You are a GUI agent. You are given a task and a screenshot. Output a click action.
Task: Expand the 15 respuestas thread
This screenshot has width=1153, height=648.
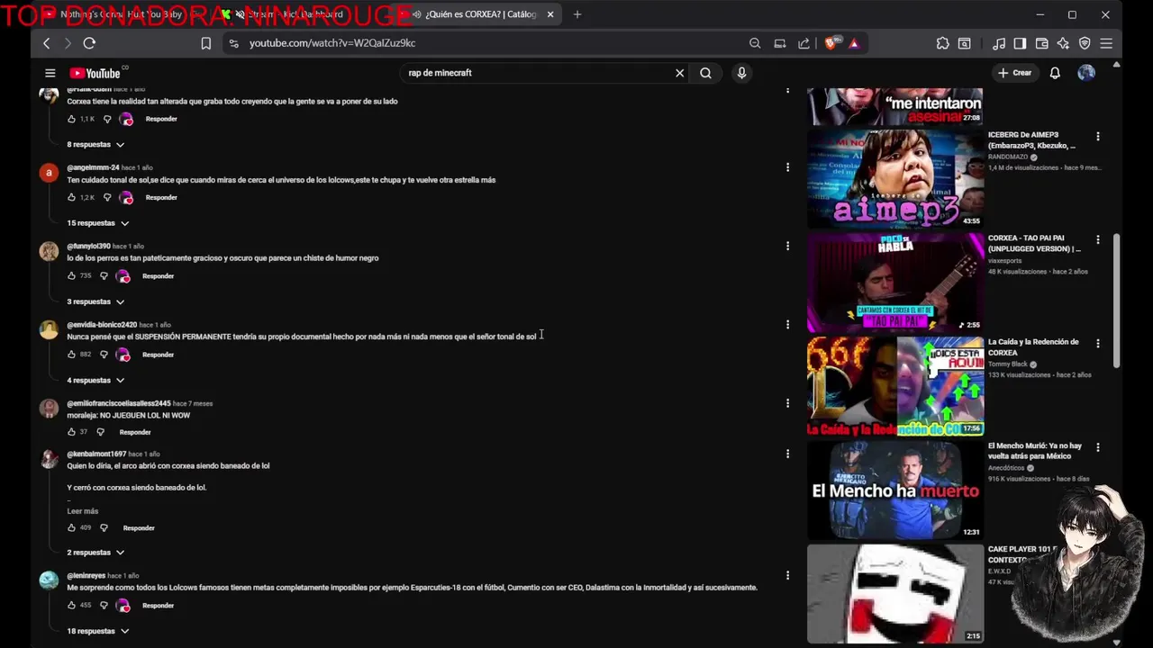98,223
